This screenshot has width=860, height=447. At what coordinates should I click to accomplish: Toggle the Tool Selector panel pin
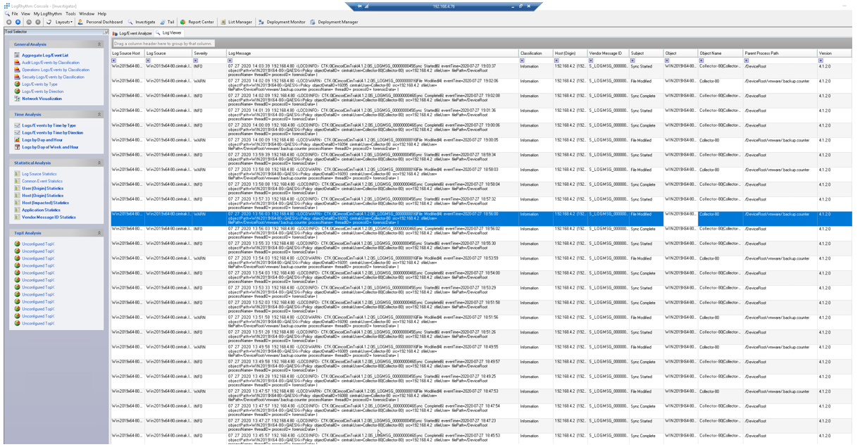tap(106, 32)
